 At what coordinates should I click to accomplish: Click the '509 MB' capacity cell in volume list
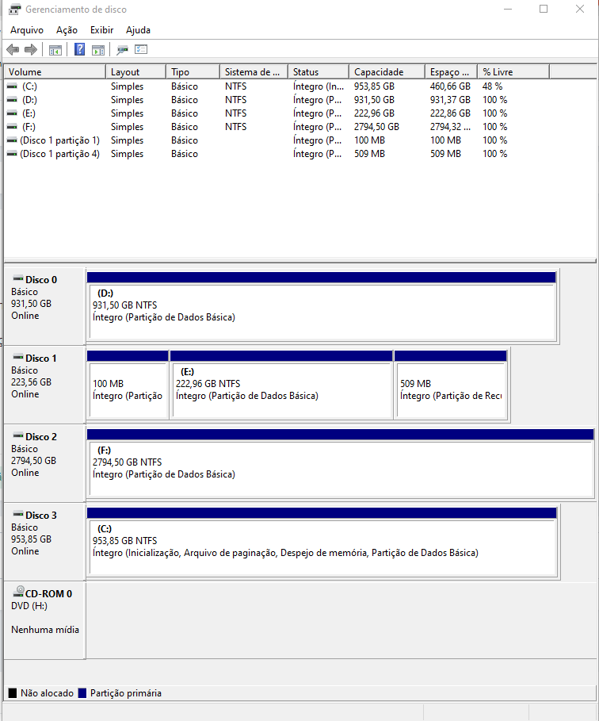[369, 154]
